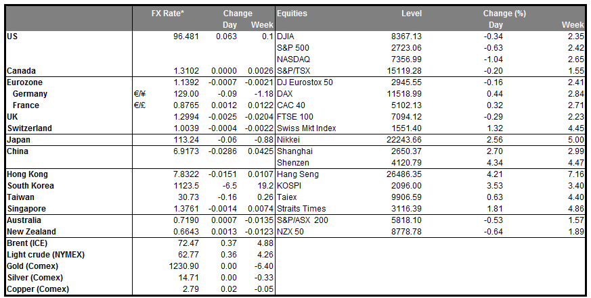Click the FX Rate* column header

(169, 13)
